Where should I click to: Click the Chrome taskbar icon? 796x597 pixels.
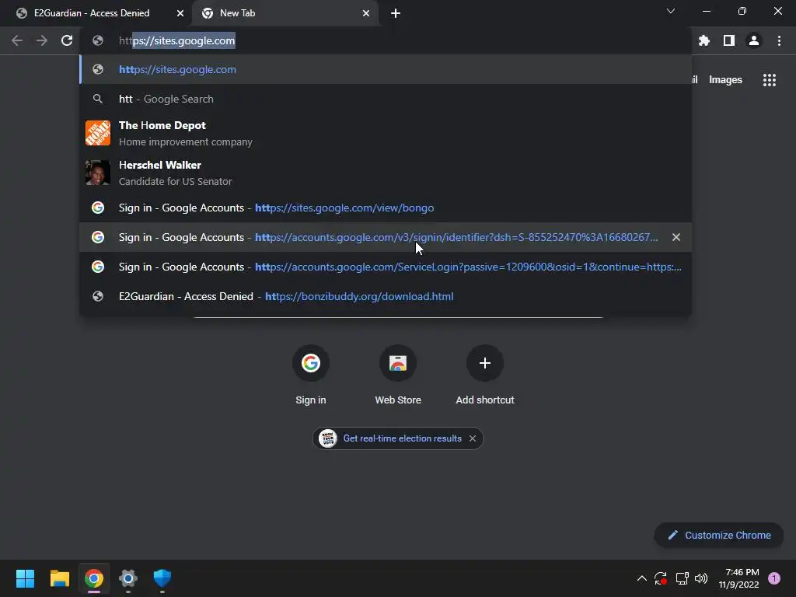(x=94, y=578)
